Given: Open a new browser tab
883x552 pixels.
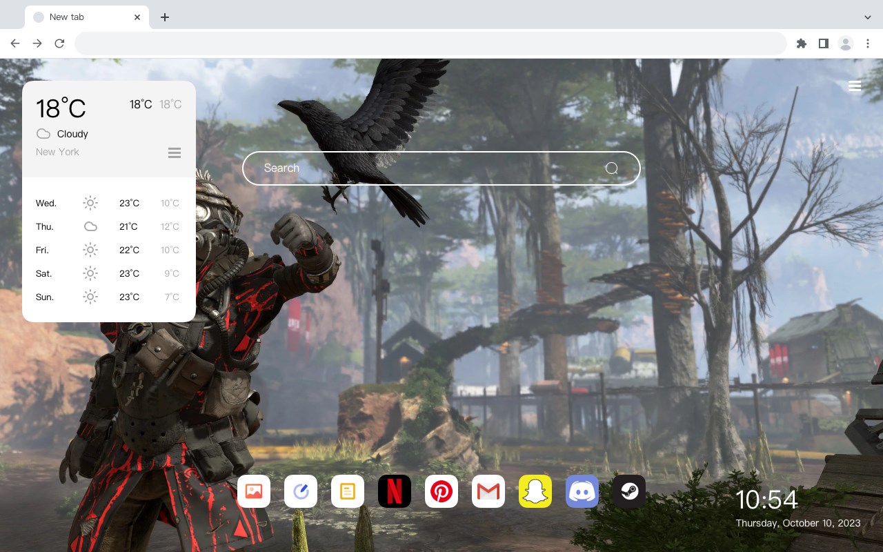Looking at the screenshot, I should (x=164, y=17).
